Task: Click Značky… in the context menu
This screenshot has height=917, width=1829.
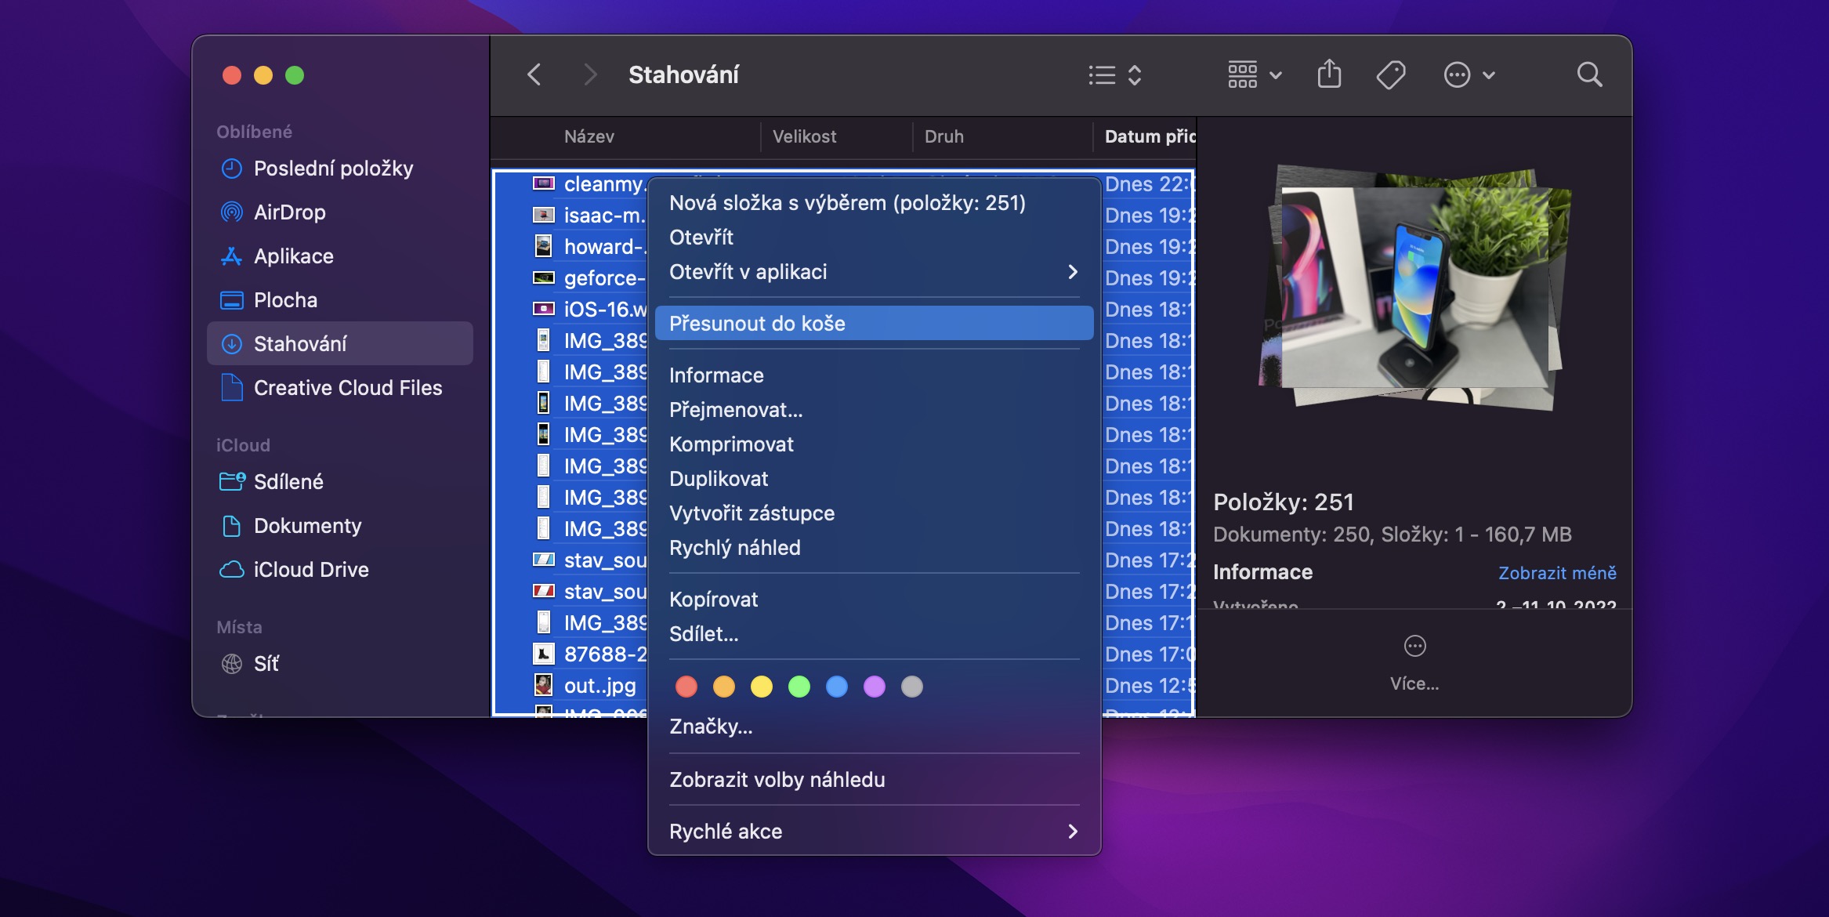Action: pos(710,727)
